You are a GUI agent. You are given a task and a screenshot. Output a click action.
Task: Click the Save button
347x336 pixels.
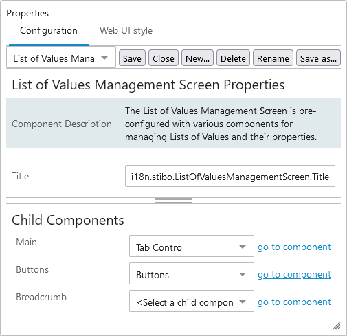click(x=132, y=58)
